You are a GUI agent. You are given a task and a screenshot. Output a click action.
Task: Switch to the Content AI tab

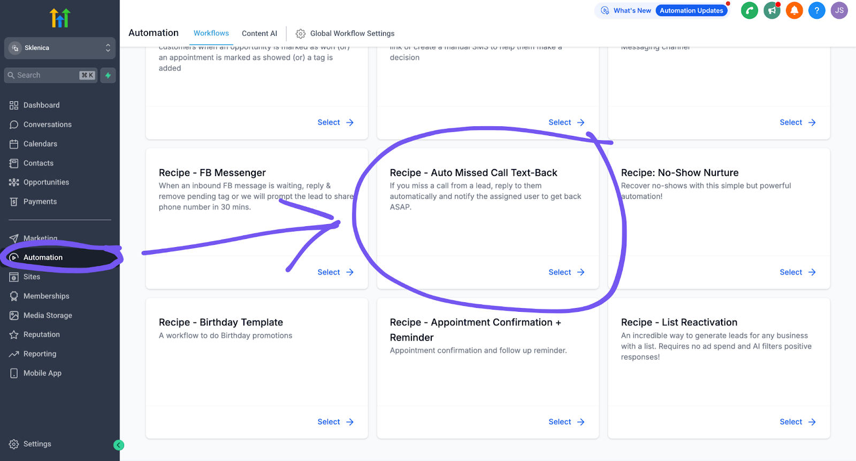[x=259, y=33]
